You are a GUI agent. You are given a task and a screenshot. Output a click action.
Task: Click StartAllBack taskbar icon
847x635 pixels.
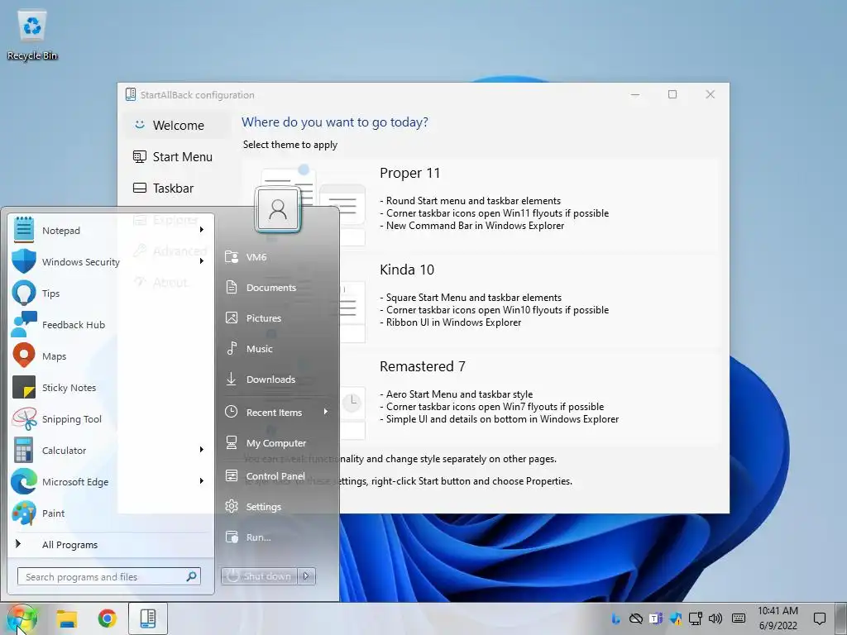(147, 618)
